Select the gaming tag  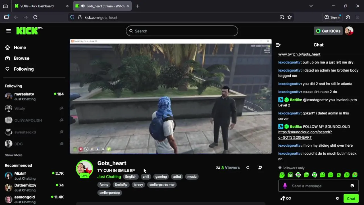(161, 177)
